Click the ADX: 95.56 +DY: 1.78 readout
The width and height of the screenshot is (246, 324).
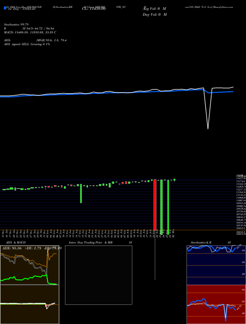pyautogui.click(x=21, y=248)
